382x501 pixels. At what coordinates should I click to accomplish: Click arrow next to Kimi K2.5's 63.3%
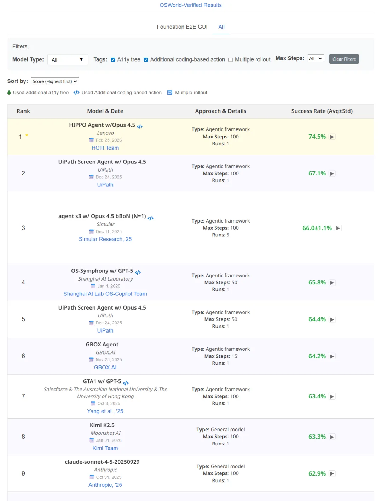pos(332,437)
